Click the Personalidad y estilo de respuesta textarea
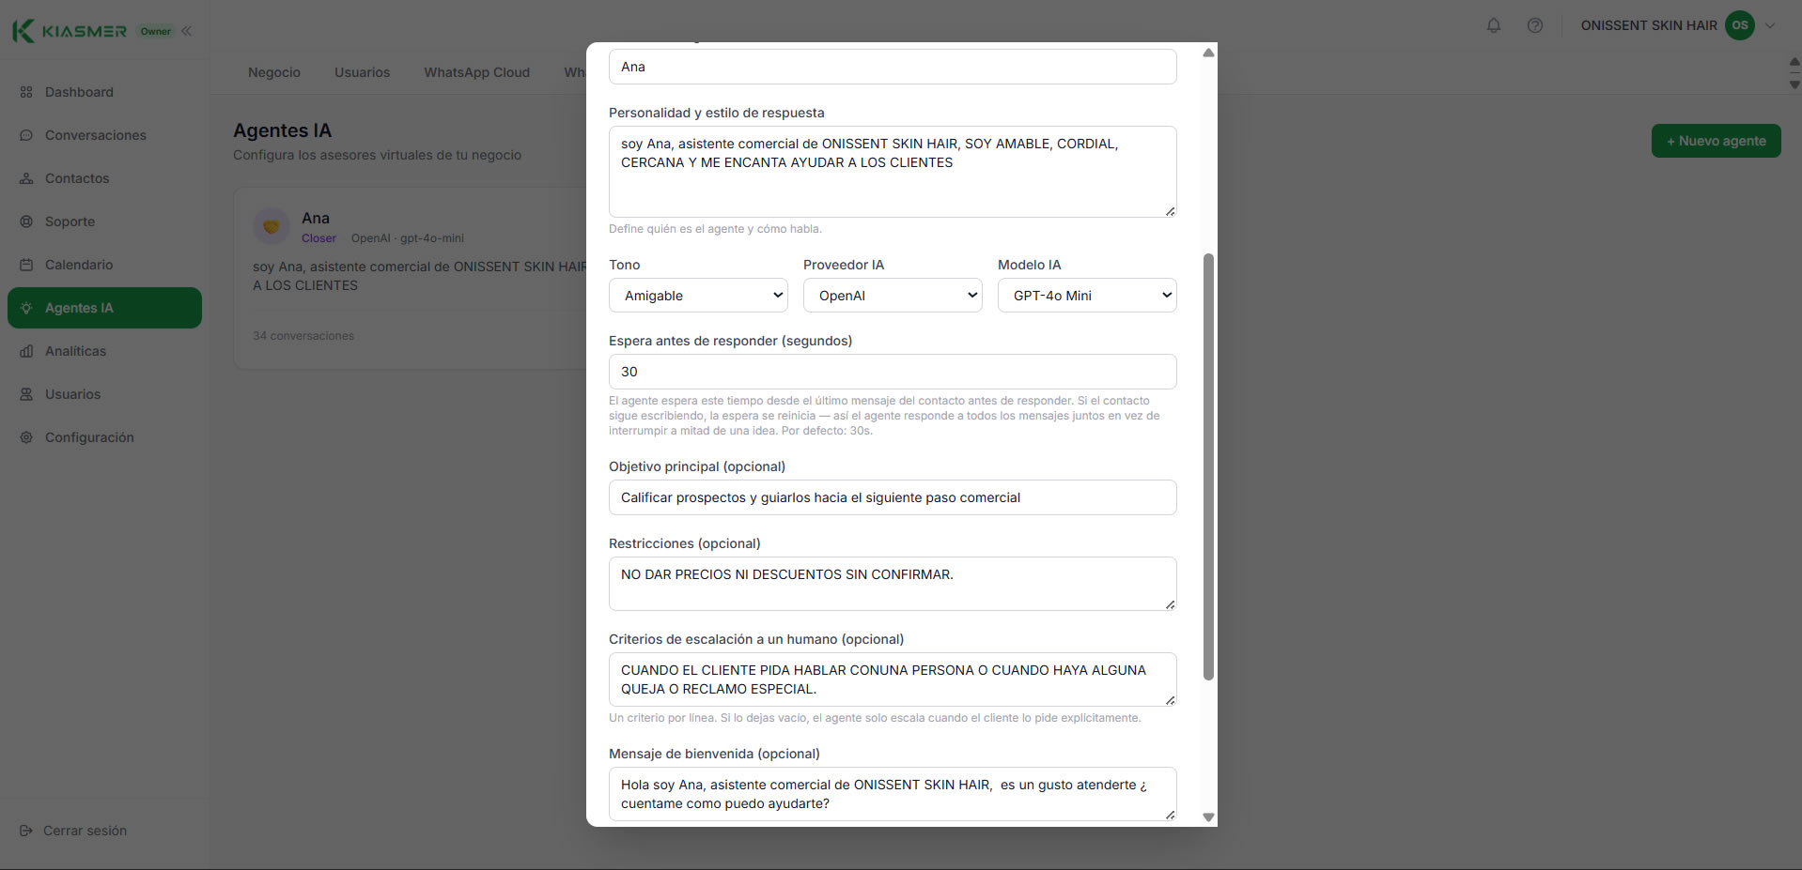The height and width of the screenshot is (870, 1802). pyautogui.click(x=893, y=172)
